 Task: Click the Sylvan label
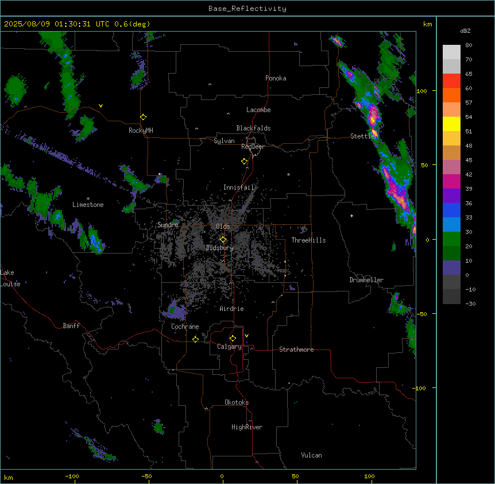[224, 141]
